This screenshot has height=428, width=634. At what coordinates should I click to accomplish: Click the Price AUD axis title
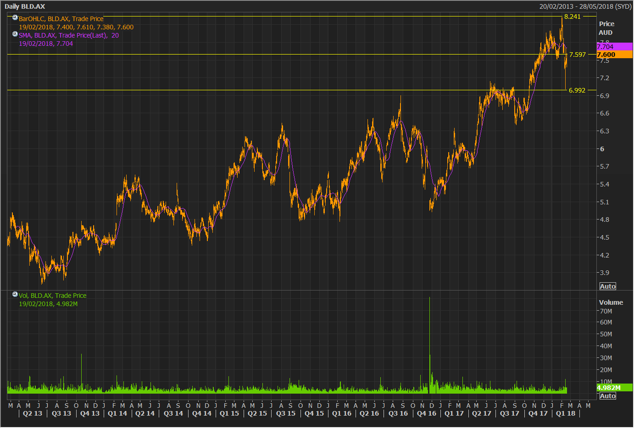(606, 28)
